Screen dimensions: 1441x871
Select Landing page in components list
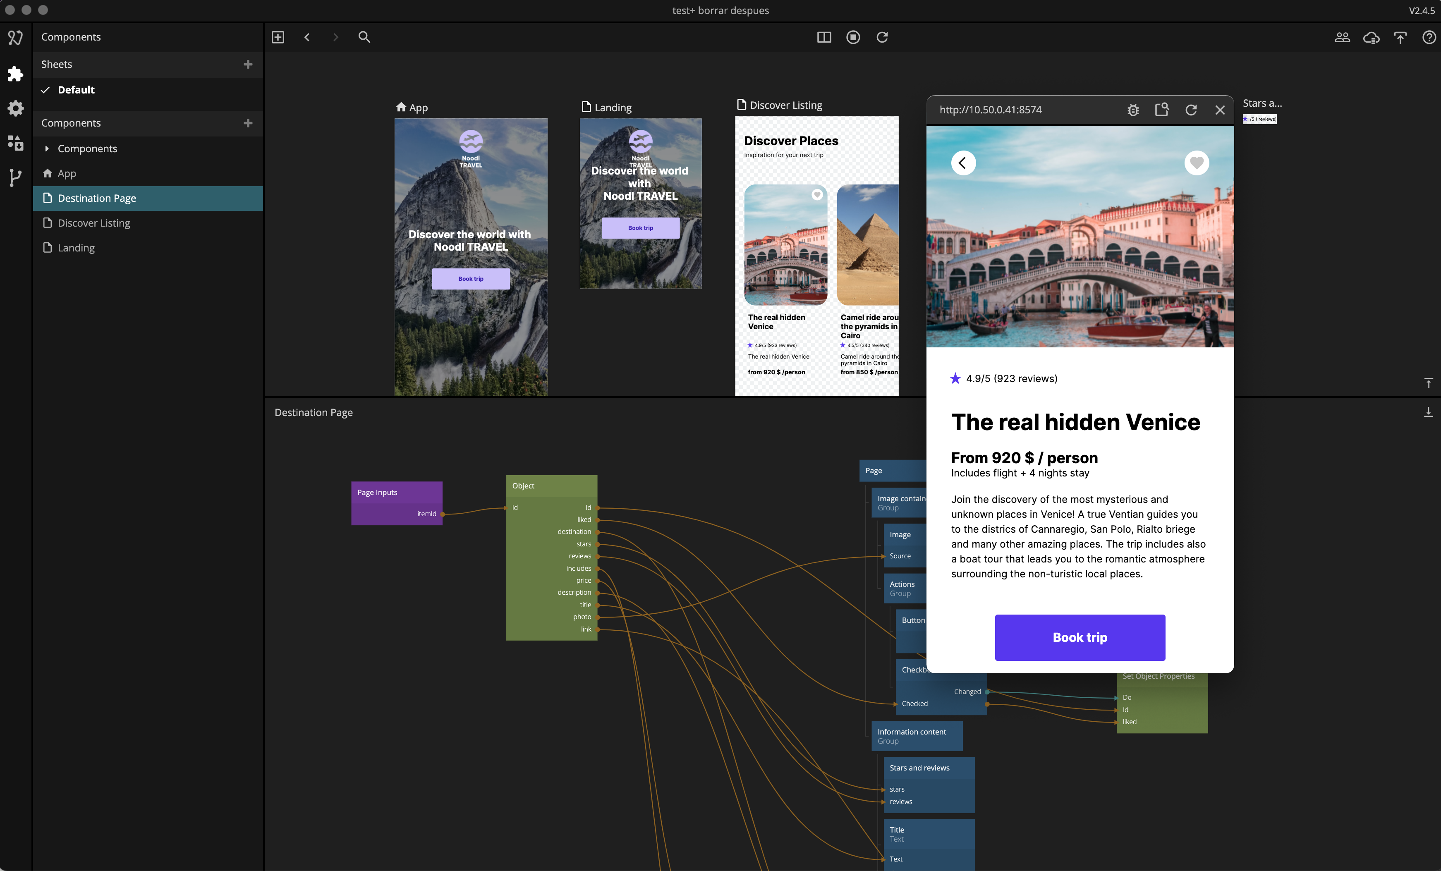coord(76,247)
